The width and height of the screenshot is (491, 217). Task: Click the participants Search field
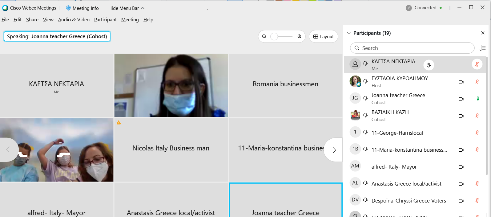[412, 48]
